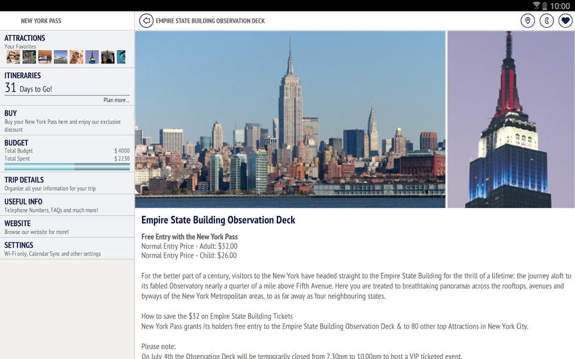Open the bedroom interior favorite thumbnail
Screen dimensions: 575x359
click(x=45, y=57)
